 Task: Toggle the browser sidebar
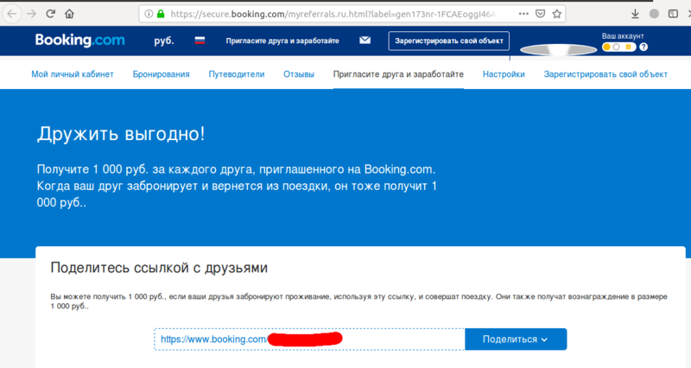(673, 14)
